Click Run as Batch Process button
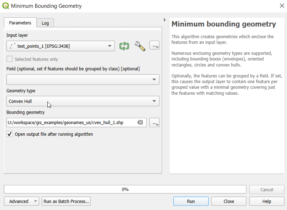 point(66,201)
